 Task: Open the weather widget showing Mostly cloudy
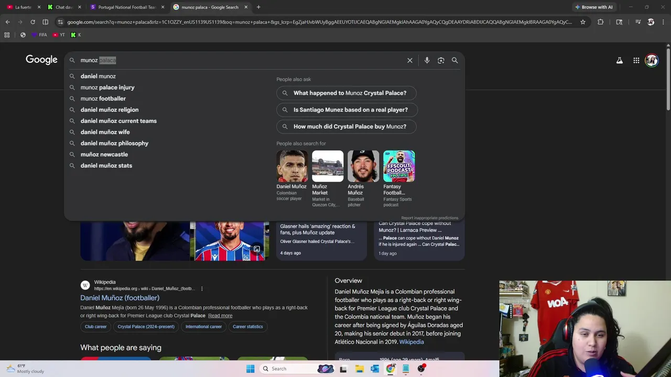pyautogui.click(x=25, y=369)
